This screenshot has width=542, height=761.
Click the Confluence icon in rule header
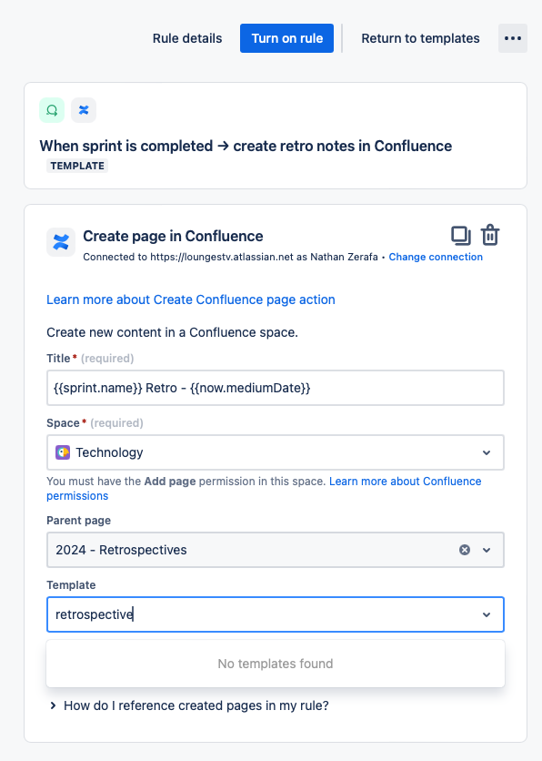pyautogui.click(x=84, y=110)
